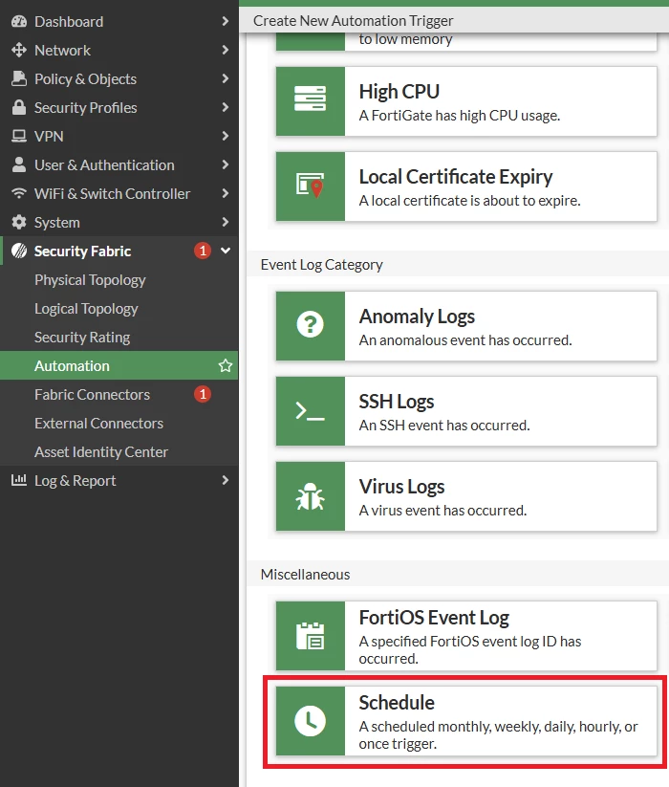Click the High CPU server icon
This screenshot has width=669, height=787.
[x=310, y=98]
